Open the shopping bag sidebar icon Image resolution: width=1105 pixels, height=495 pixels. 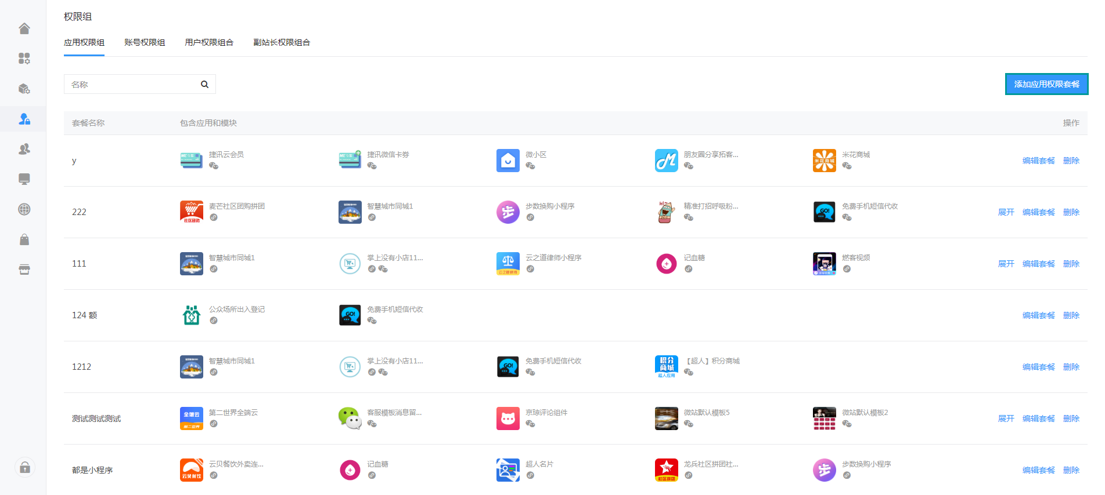pos(24,239)
